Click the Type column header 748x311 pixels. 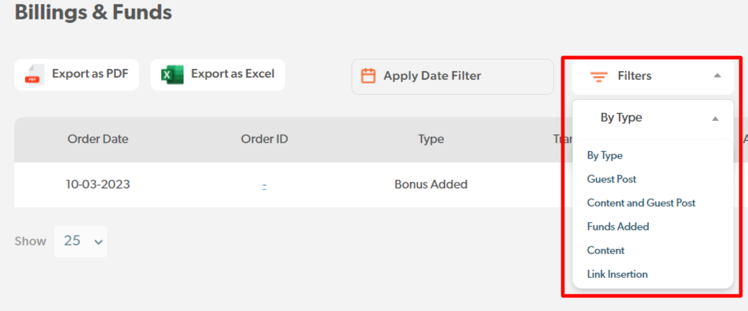point(431,140)
